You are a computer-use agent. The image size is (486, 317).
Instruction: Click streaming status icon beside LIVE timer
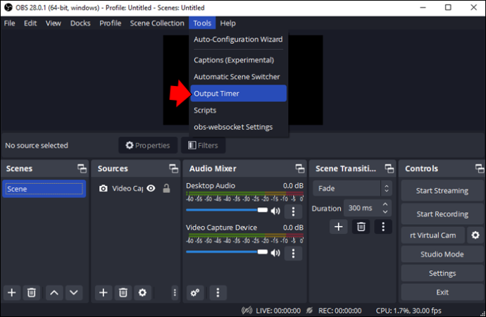pyautogui.click(x=247, y=310)
